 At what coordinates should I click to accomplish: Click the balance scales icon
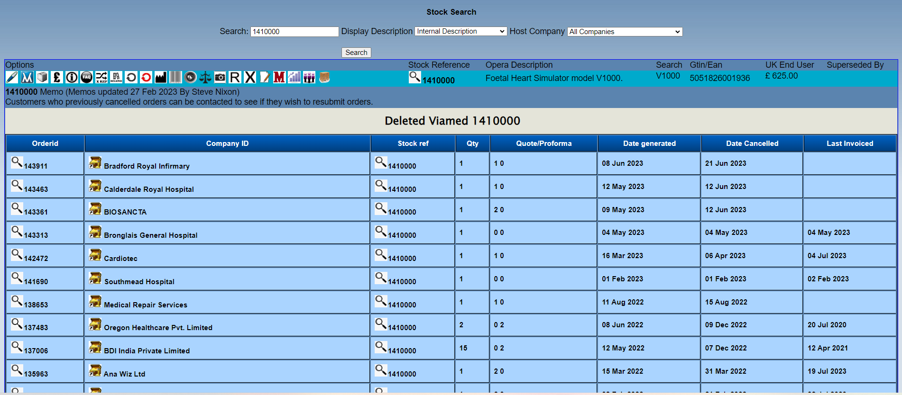tap(205, 77)
